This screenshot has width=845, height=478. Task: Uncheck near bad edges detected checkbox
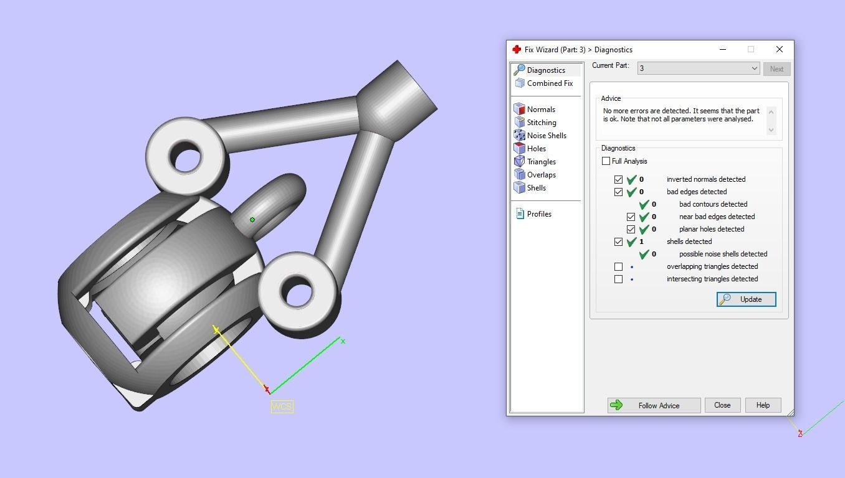coord(631,217)
